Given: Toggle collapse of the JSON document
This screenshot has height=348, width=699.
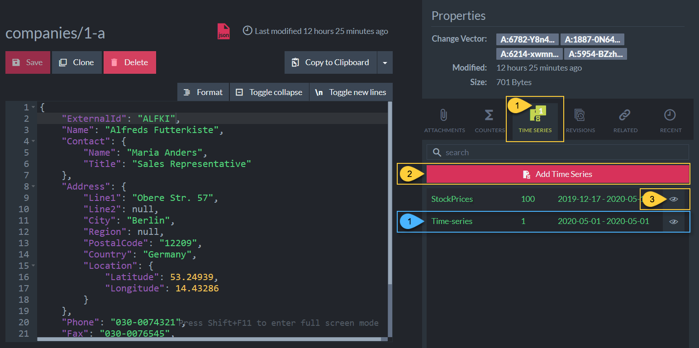Looking at the screenshot, I should 269,92.
